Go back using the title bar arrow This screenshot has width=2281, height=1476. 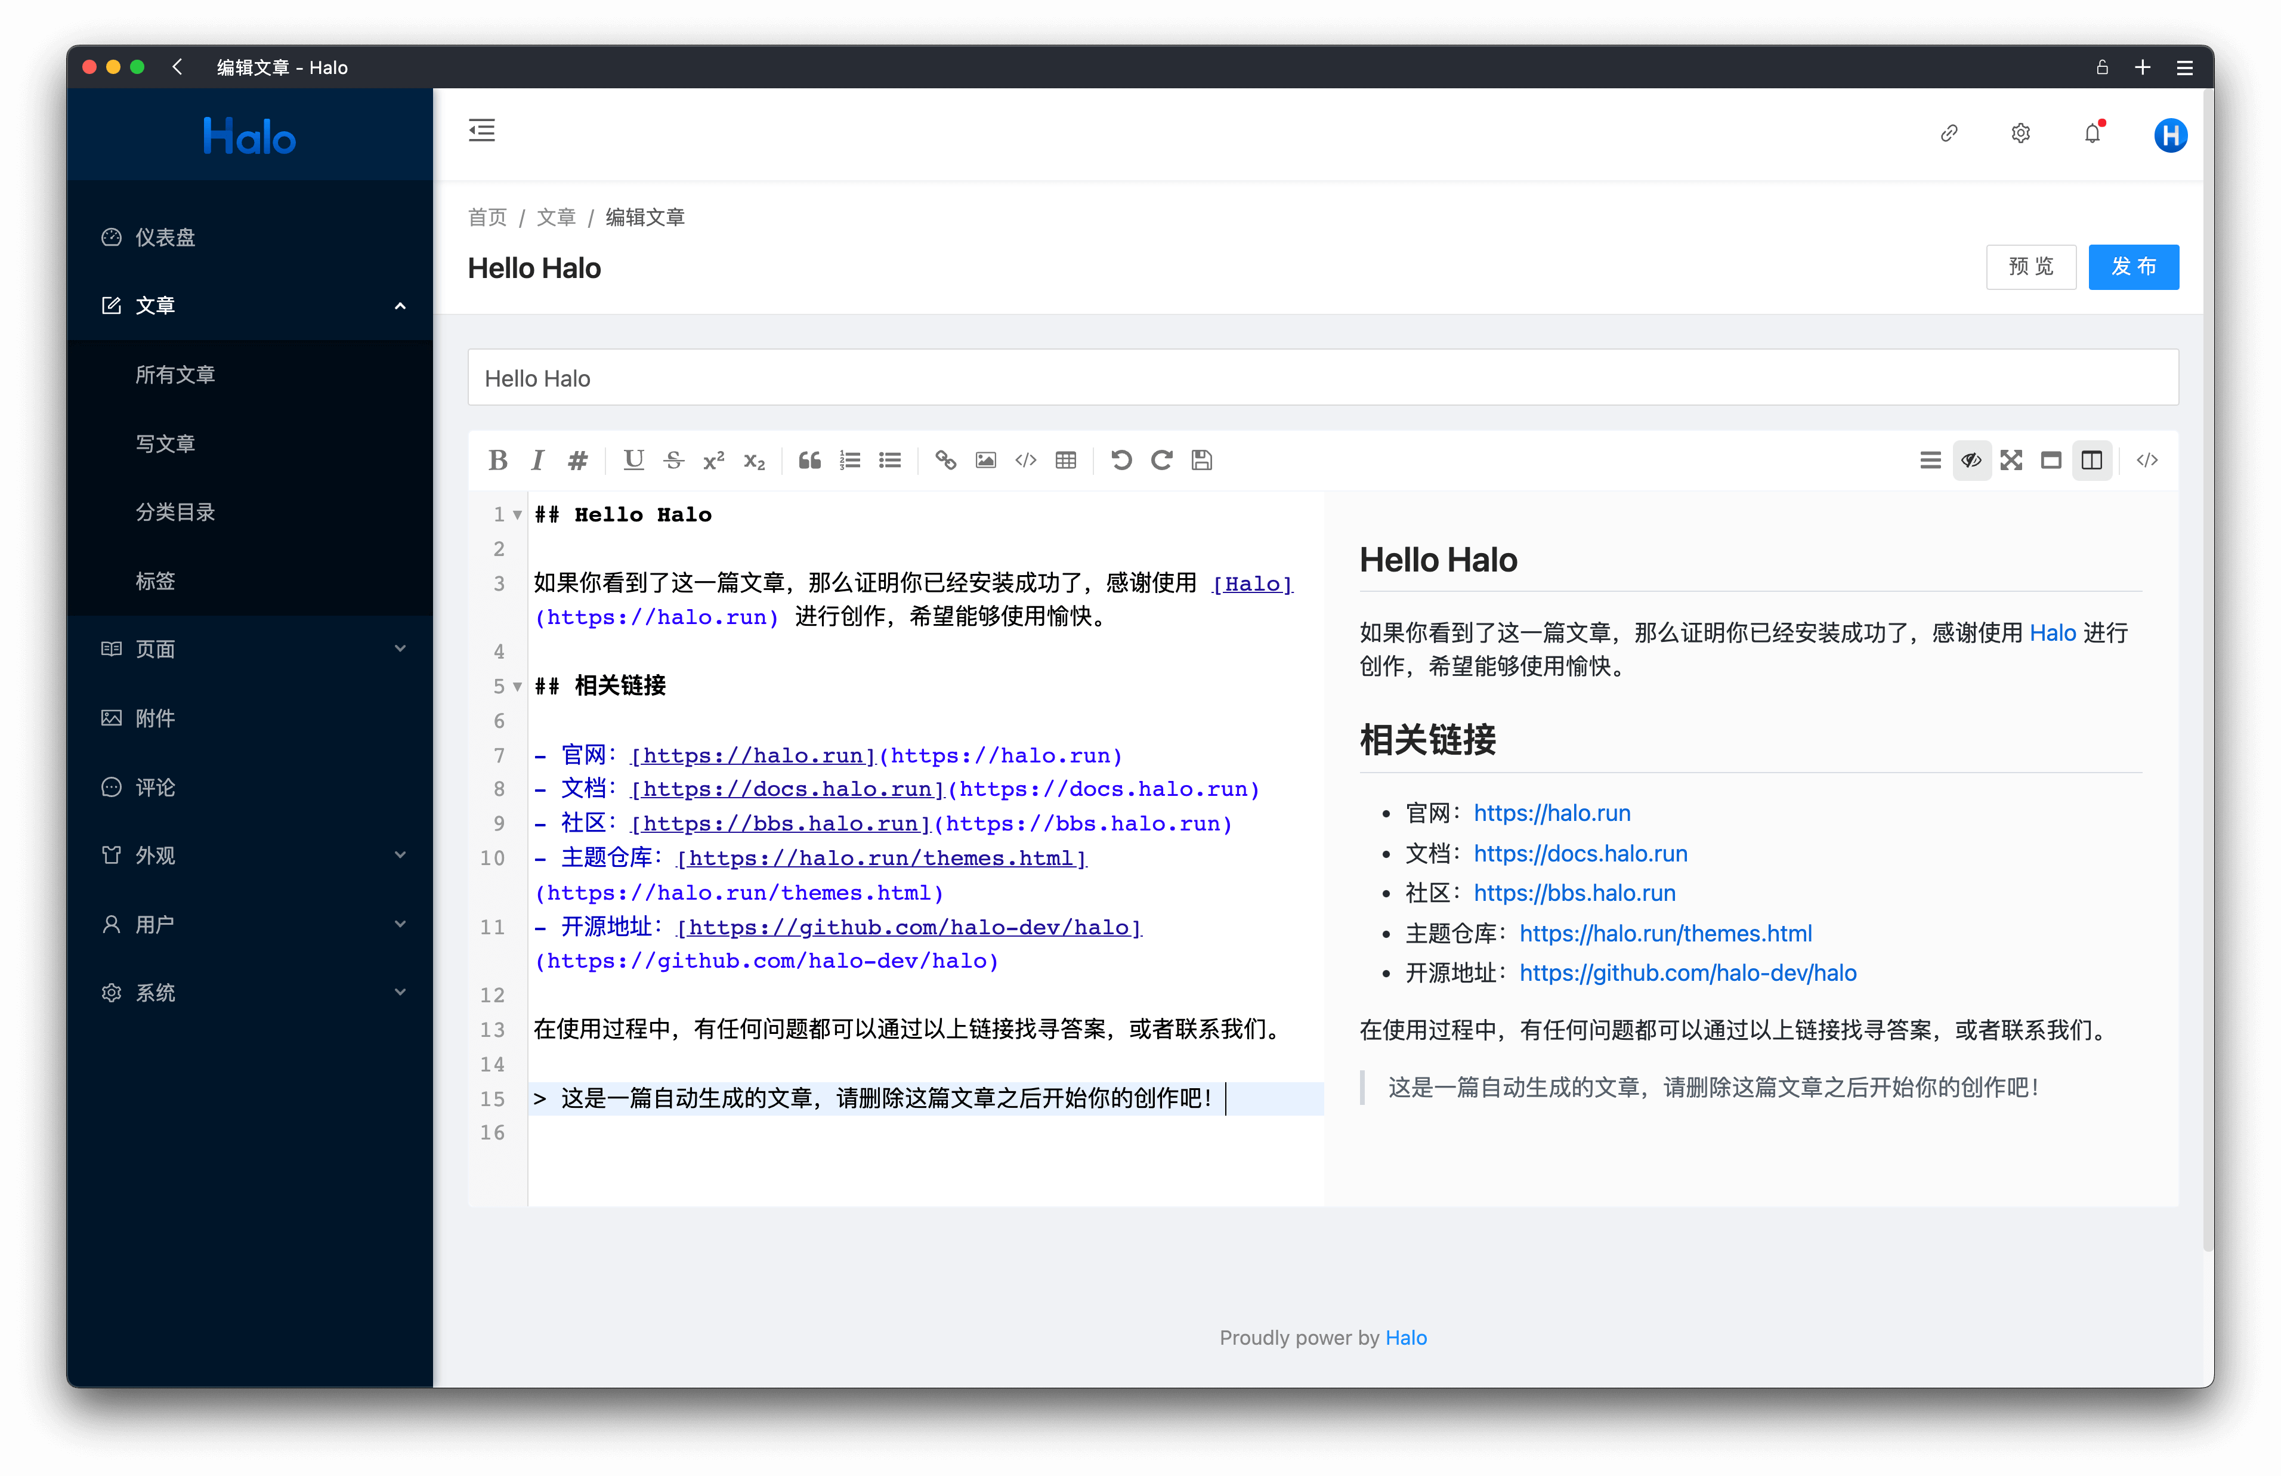pos(177,67)
